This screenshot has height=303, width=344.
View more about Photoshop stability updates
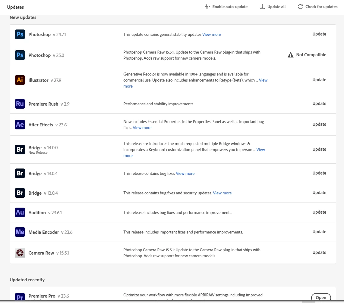(211, 34)
